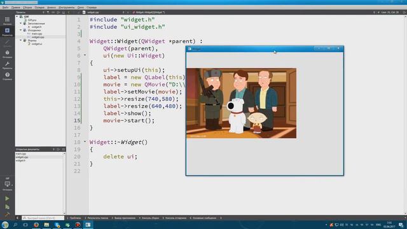Click the Windows Start button
The image size is (407, 229).
[x=5, y=225]
